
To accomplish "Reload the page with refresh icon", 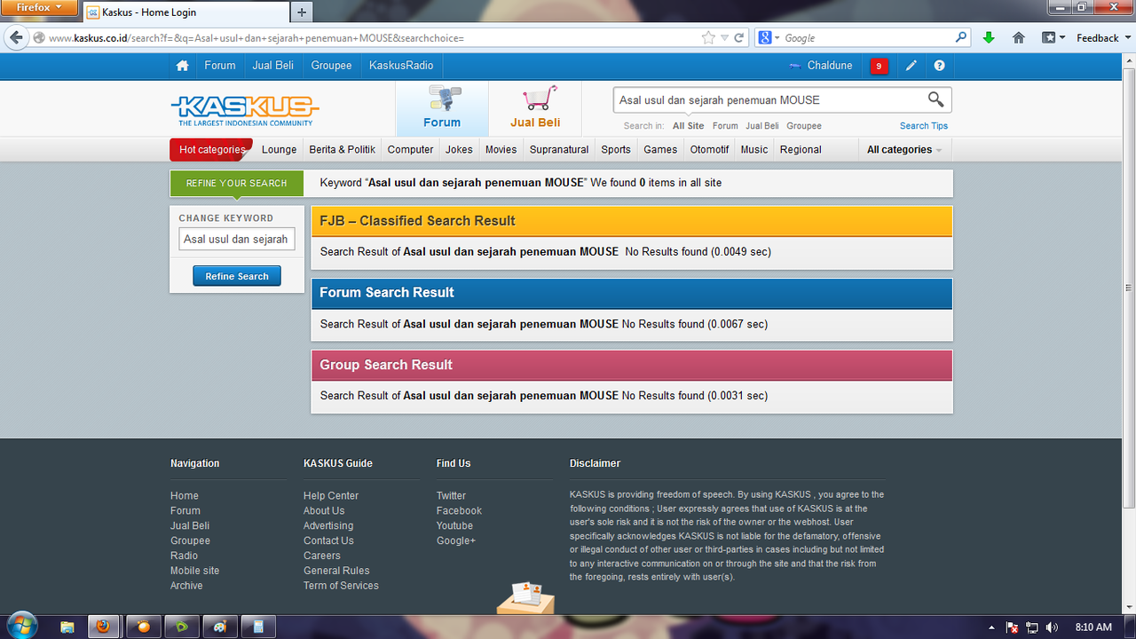I will (x=738, y=38).
